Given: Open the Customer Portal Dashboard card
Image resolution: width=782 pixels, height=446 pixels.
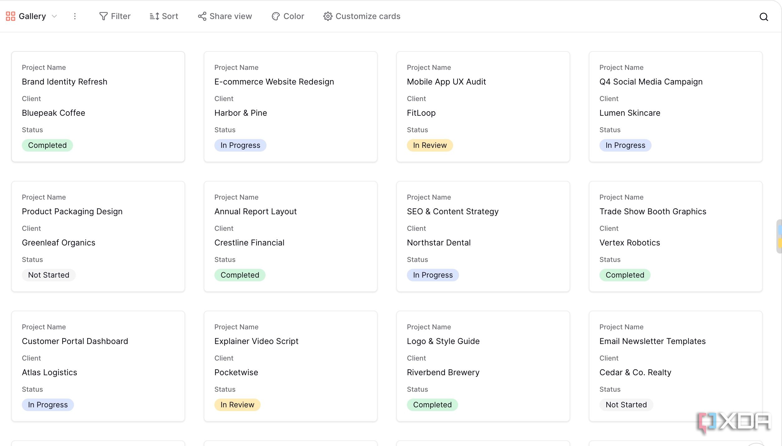Looking at the screenshot, I should click(x=98, y=366).
